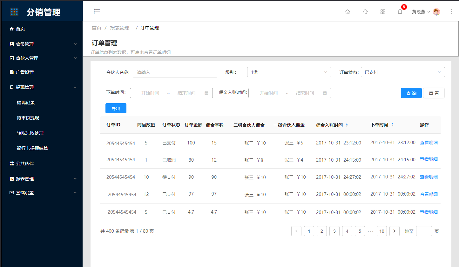Open the 黄晓燕 user dropdown
The width and height of the screenshot is (459, 267).
click(x=421, y=12)
